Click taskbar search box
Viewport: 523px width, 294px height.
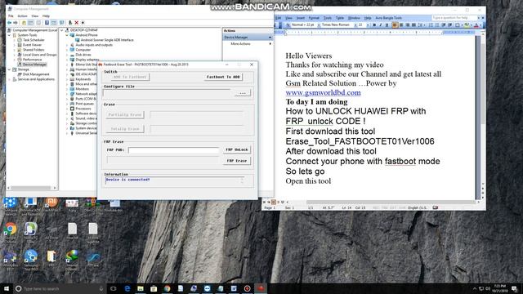click(60, 288)
